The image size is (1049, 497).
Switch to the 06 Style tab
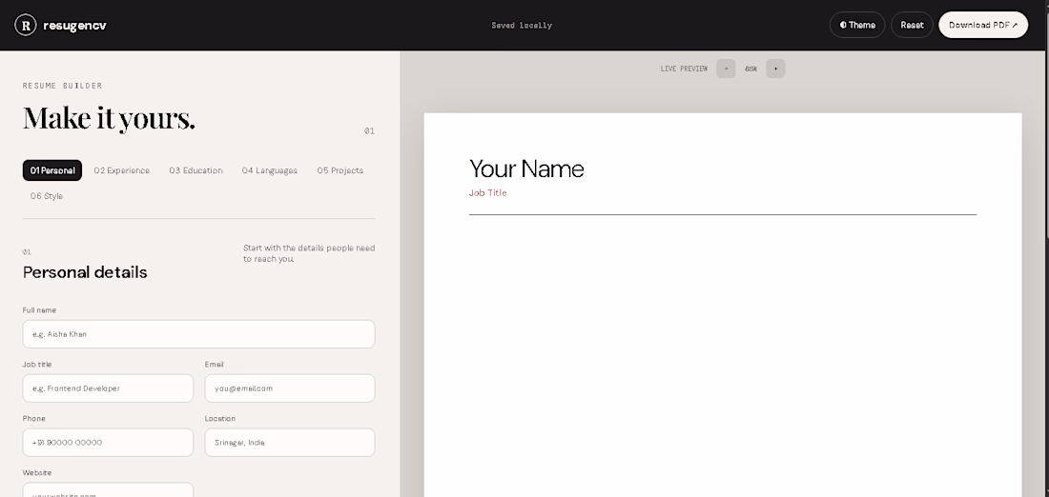(x=46, y=196)
